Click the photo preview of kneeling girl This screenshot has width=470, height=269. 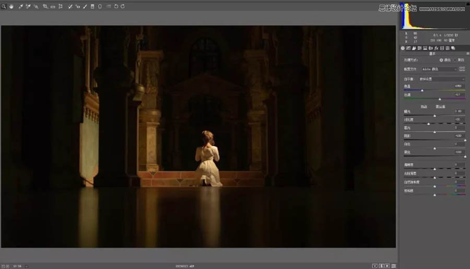[198, 136]
